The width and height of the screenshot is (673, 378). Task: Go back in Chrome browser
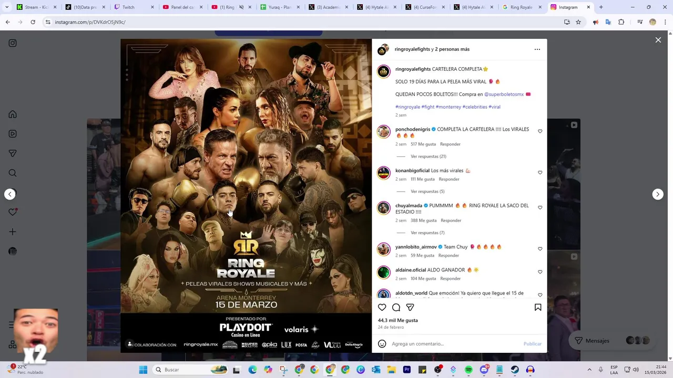(8, 22)
